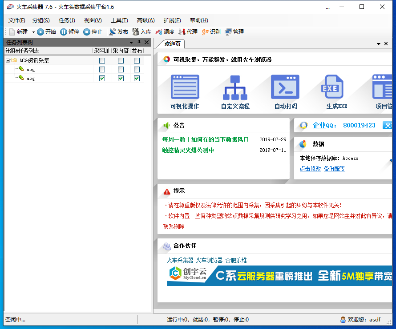Click the 自动打码 terminal icon
The image size is (396, 329).
[285, 87]
